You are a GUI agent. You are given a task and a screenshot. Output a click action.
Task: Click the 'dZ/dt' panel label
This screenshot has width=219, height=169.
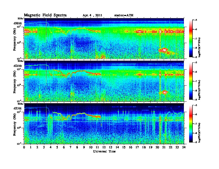point(18,108)
